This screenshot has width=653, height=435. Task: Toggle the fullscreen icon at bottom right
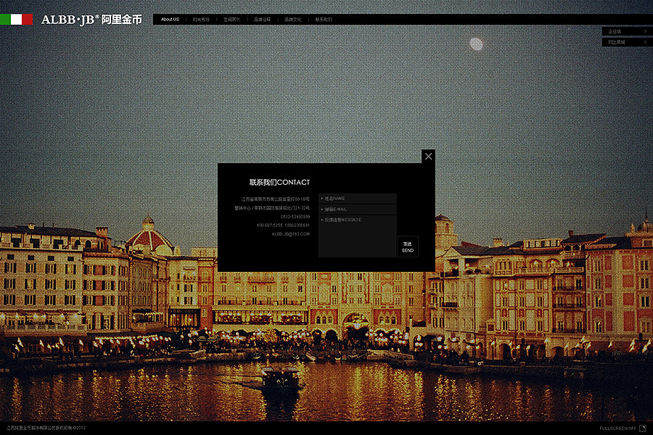click(643, 428)
